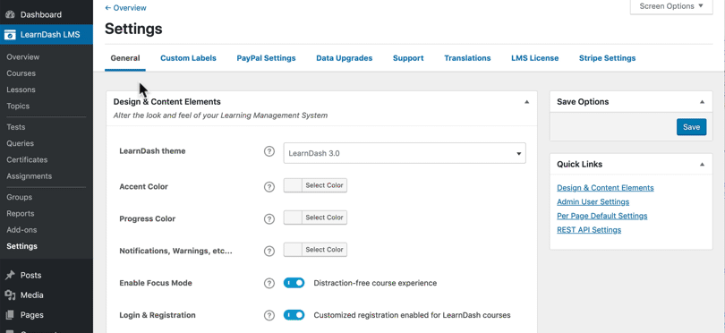
Task: Switch to the Translations tab
Action: 467,58
